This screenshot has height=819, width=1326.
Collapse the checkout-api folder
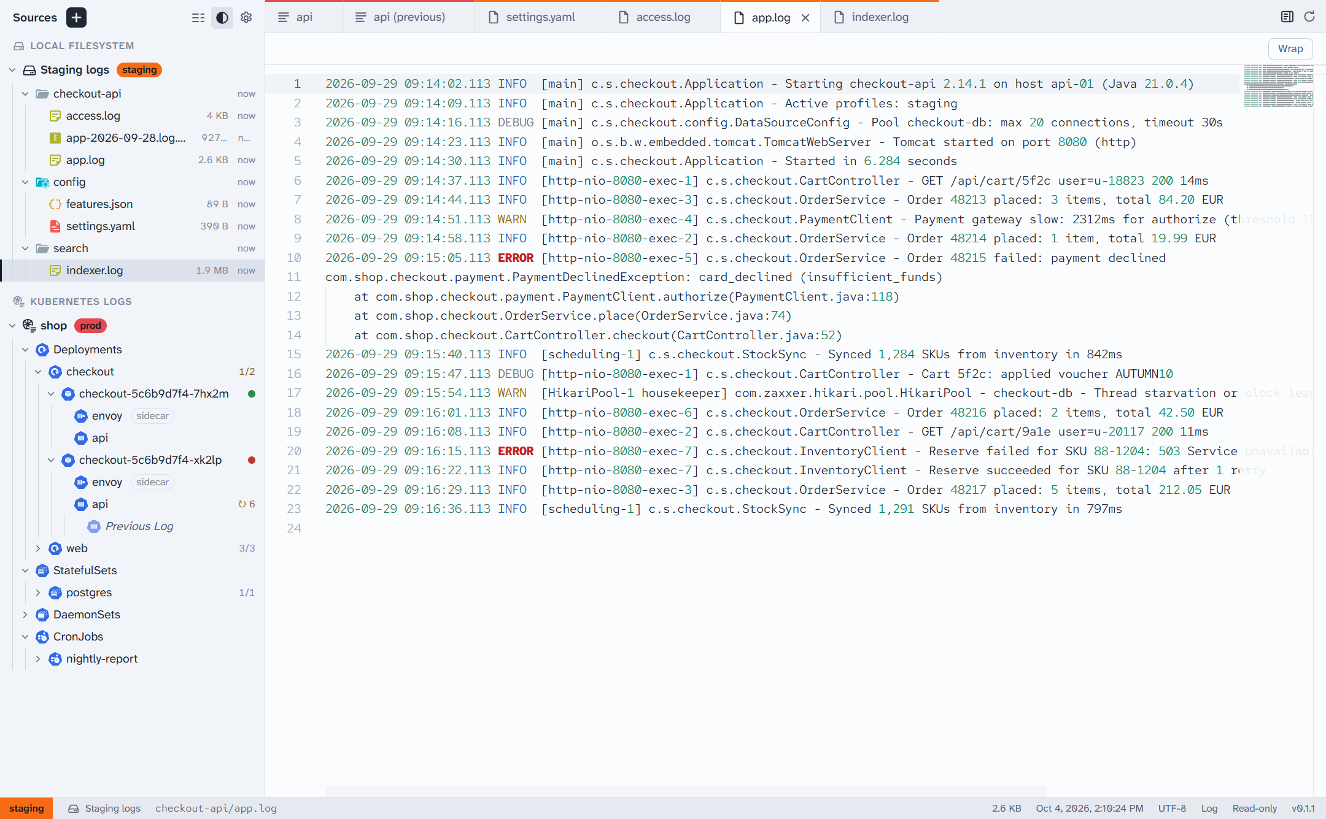(x=25, y=94)
